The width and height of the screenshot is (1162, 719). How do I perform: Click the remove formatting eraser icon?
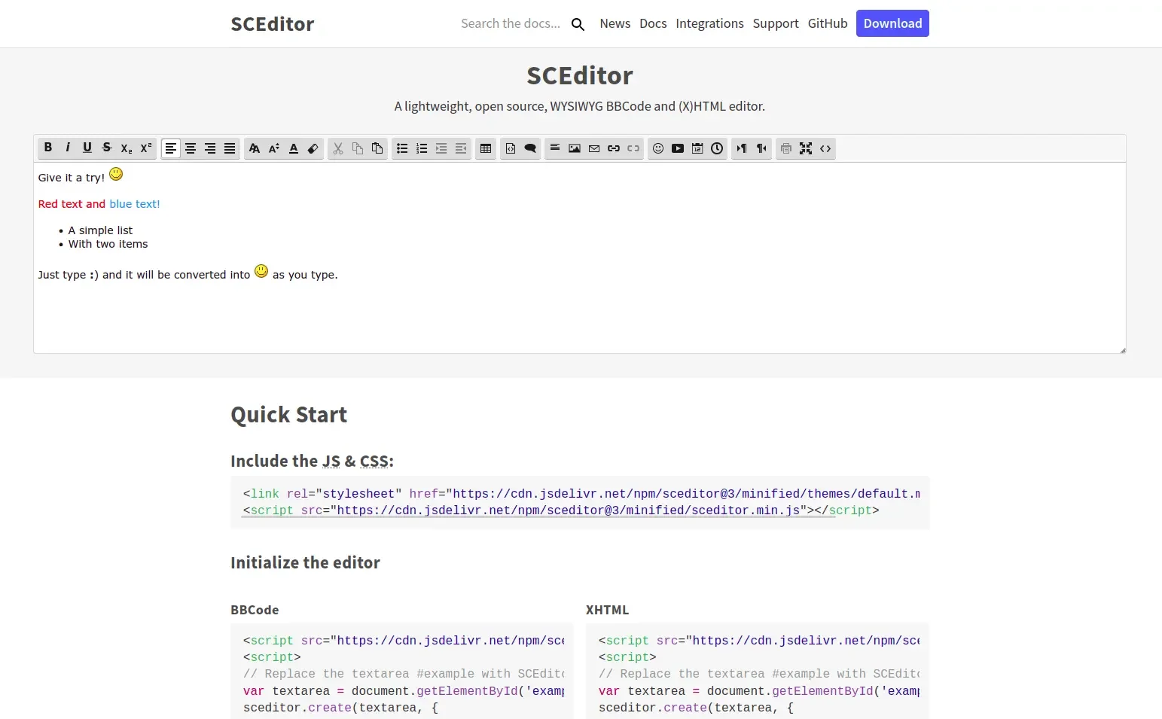313,148
